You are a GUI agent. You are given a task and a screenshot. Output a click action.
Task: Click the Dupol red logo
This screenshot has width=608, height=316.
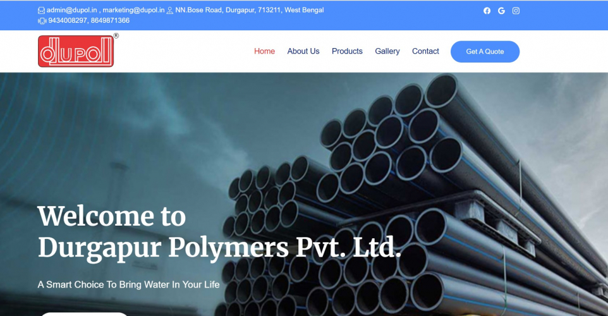76,51
